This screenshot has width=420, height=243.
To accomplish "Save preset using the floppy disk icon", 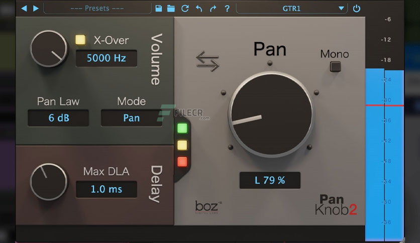I will coord(159,9).
